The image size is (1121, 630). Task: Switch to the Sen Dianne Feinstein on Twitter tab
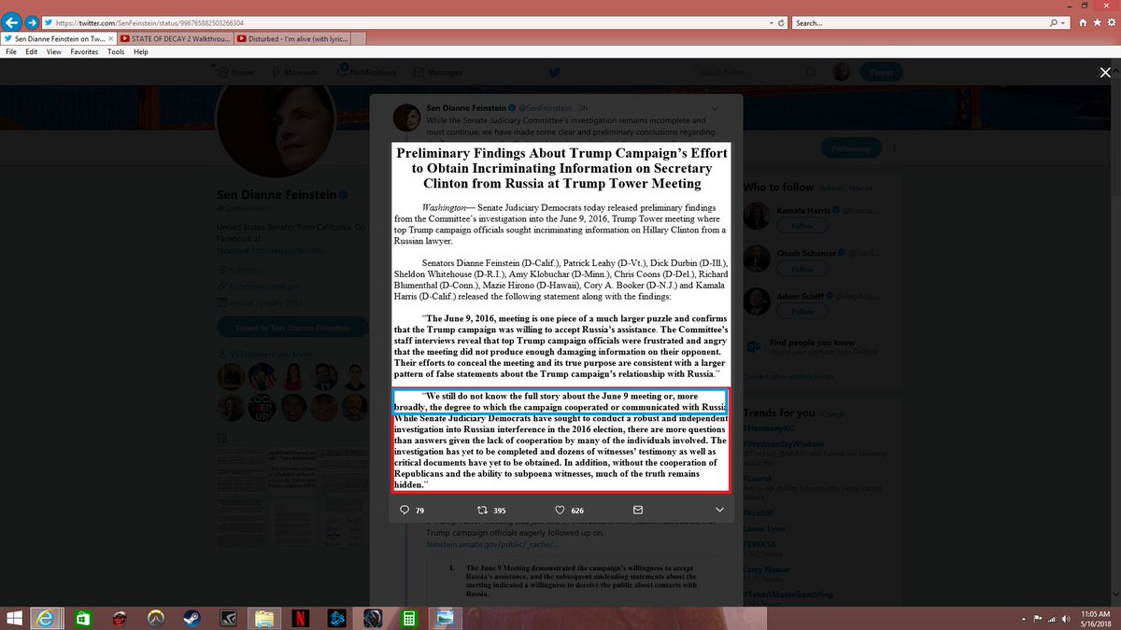tap(56, 38)
